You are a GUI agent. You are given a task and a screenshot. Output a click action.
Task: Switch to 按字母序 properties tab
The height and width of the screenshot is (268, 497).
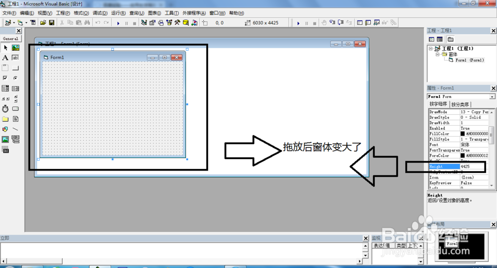point(438,104)
